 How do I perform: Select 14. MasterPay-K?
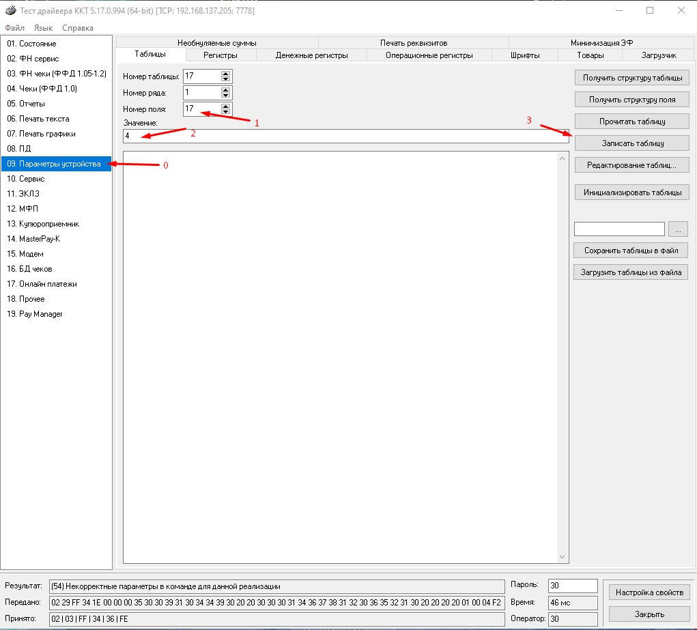tap(56, 239)
